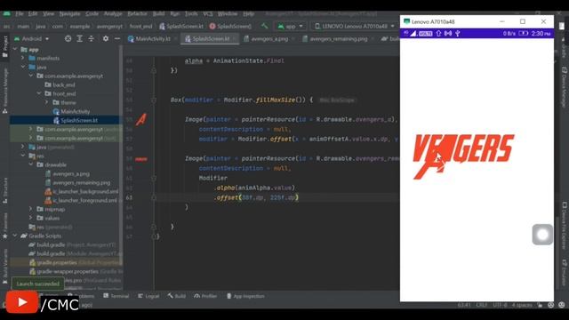
Task: Open the Project panel gear settings
Action: [x=106, y=38]
